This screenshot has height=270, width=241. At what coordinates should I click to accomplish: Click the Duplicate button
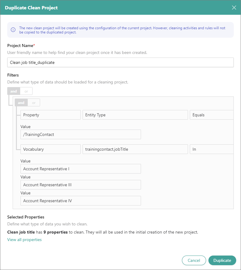click(x=222, y=260)
